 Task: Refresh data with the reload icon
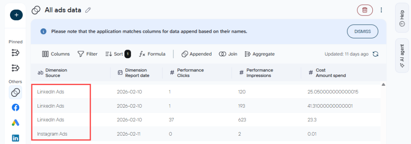[375, 54]
